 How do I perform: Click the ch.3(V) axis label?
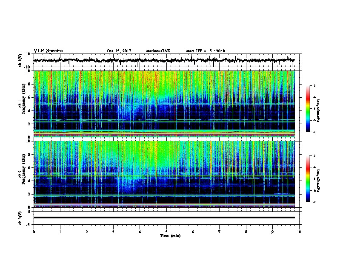(x=20, y=218)
